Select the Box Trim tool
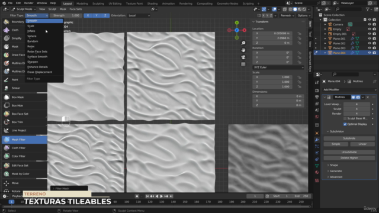Screen dimensions: 379x213 pyautogui.click(x=24, y=122)
